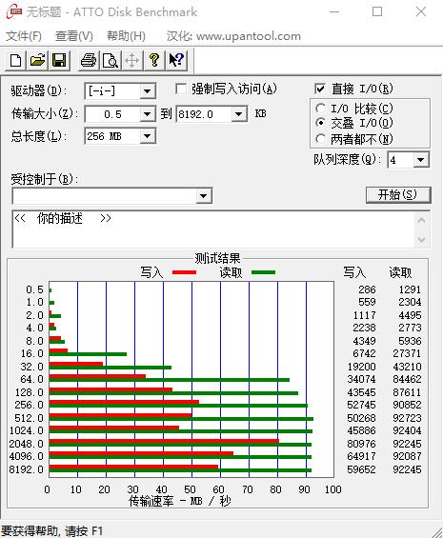Click the 1024.0 row label
The image size is (443, 538).
coord(27,430)
